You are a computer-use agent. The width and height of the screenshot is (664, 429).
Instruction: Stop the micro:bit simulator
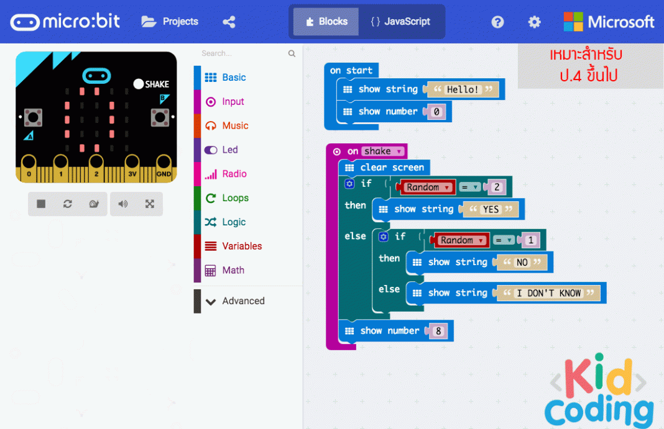tap(40, 204)
